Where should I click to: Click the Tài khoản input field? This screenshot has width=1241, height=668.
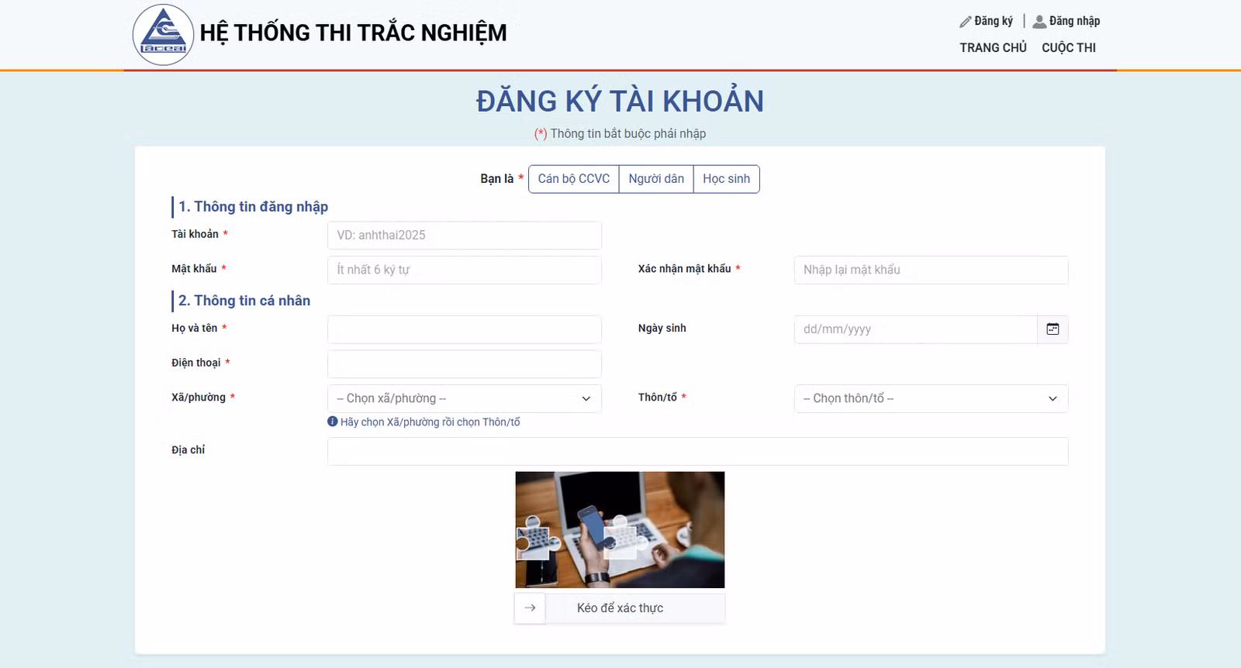pyautogui.click(x=465, y=236)
